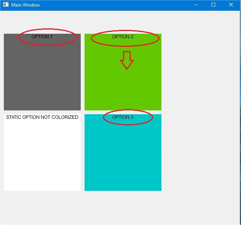
Task: Click empty area below the white panel
Action: [x=42, y=207]
